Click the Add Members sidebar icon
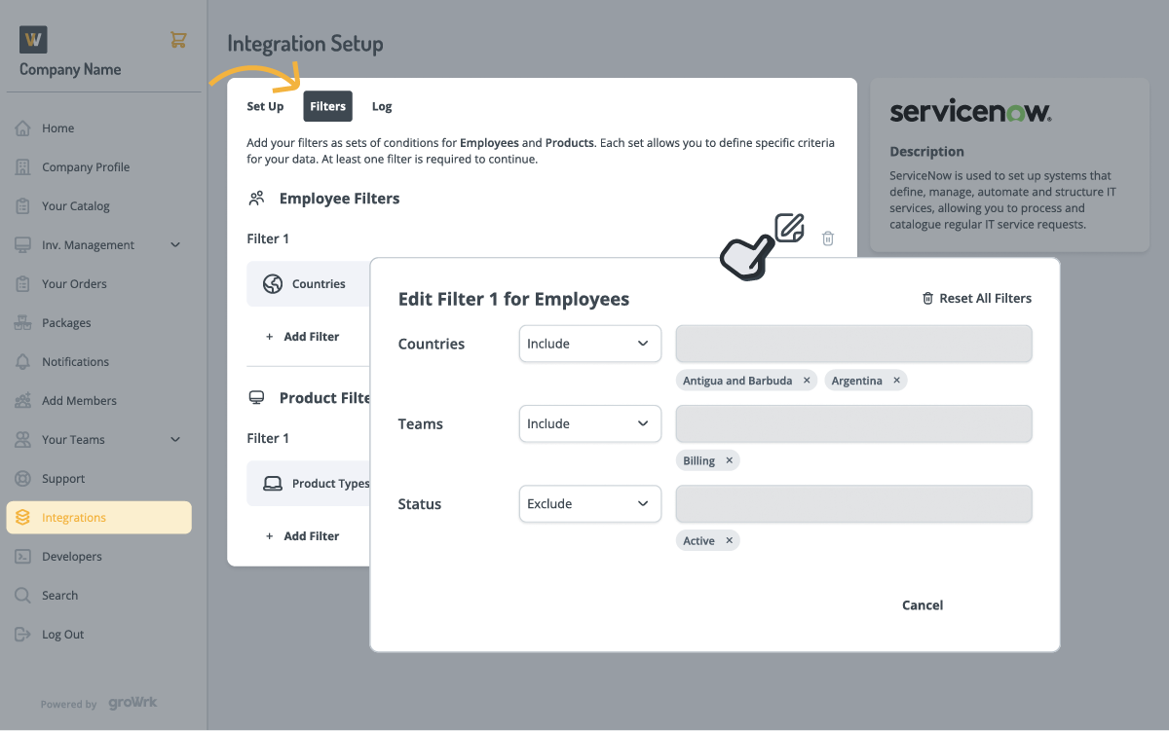This screenshot has width=1169, height=731. [x=21, y=400]
